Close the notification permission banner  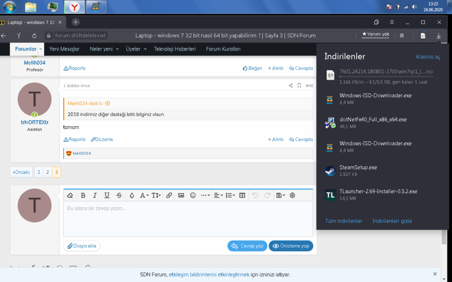coord(435,274)
